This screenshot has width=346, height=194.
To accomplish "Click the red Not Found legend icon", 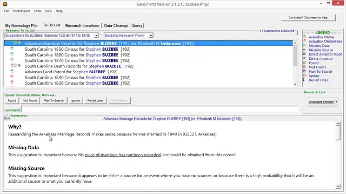I will point(304,67).
